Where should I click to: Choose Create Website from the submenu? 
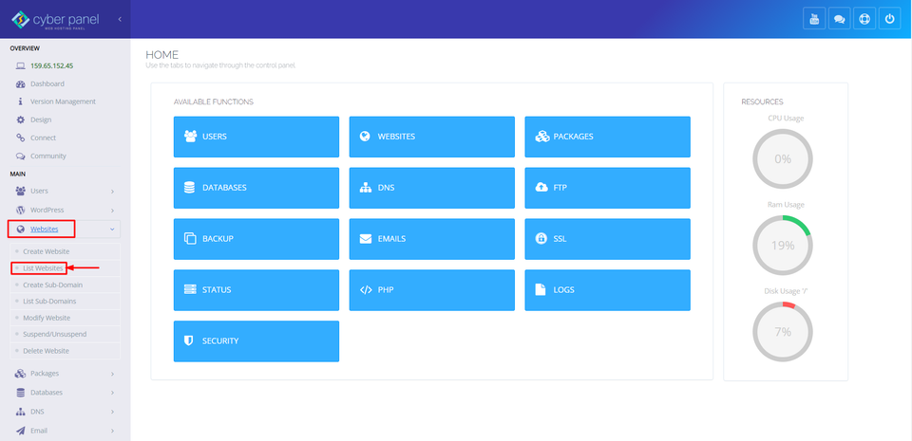click(x=46, y=251)
